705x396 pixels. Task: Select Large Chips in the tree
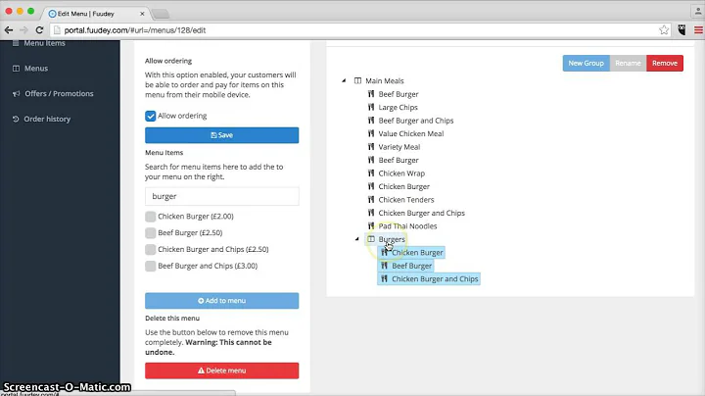click(x=398, y=107)
